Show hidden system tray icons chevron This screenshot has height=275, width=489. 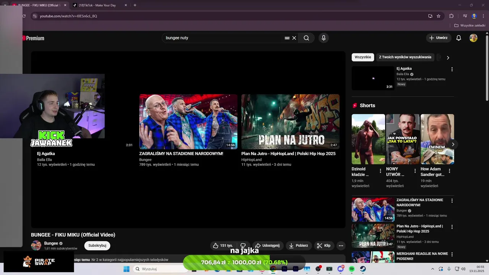tap(432, 269)
